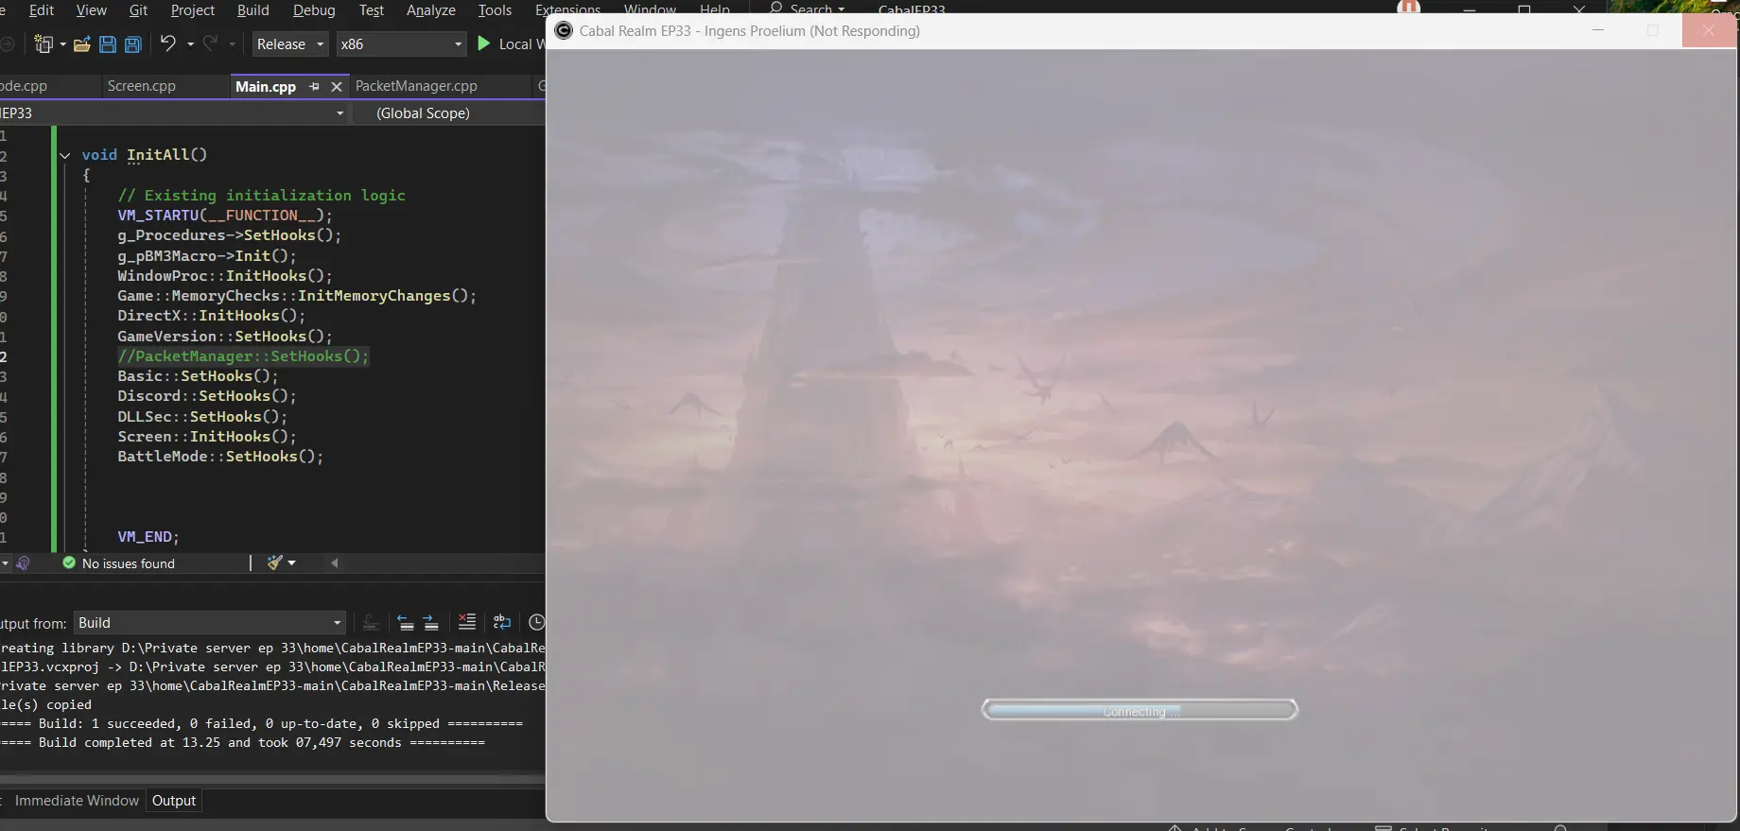Open the Test menu
This screenshot has width=1740, height=831.
tap(371, 10)
